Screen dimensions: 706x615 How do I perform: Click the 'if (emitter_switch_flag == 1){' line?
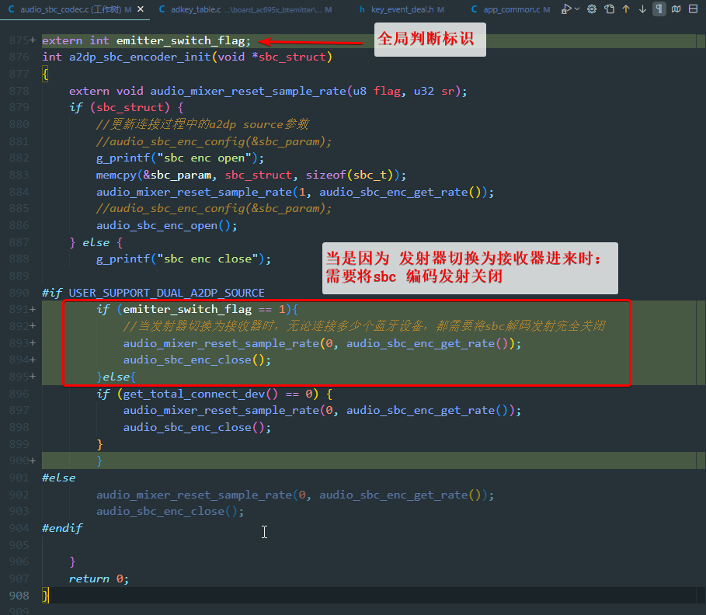(x=197, y=309)
